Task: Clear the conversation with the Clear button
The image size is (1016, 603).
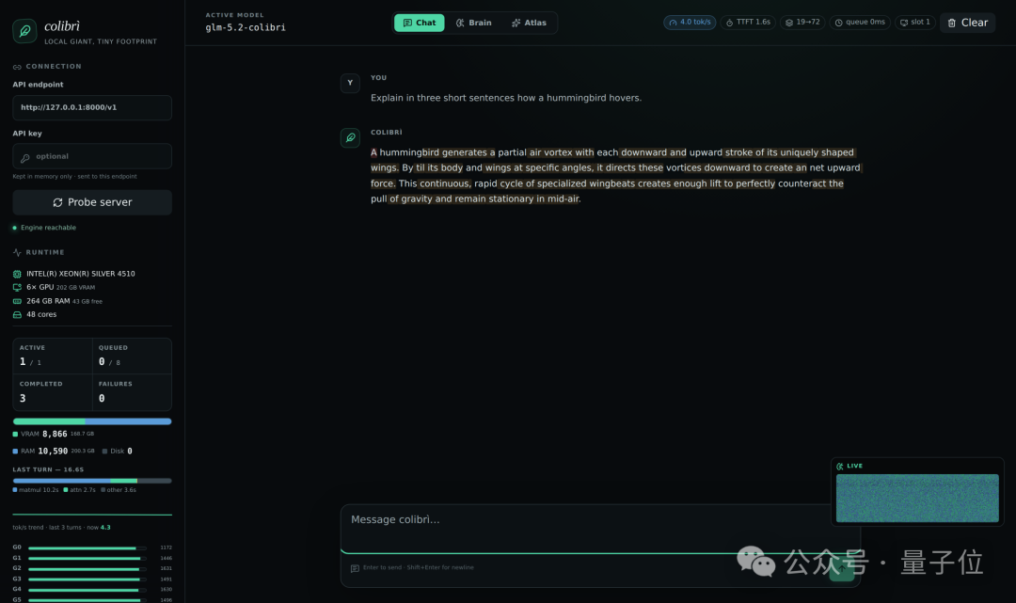Action: tap(967, 23)
